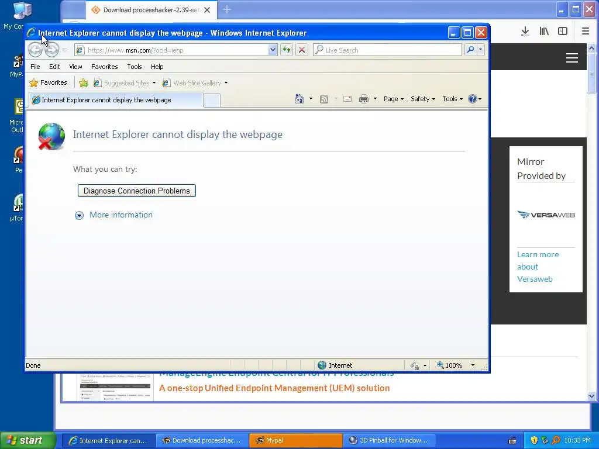Click the RSS Feeds icon

click(324, 99)
